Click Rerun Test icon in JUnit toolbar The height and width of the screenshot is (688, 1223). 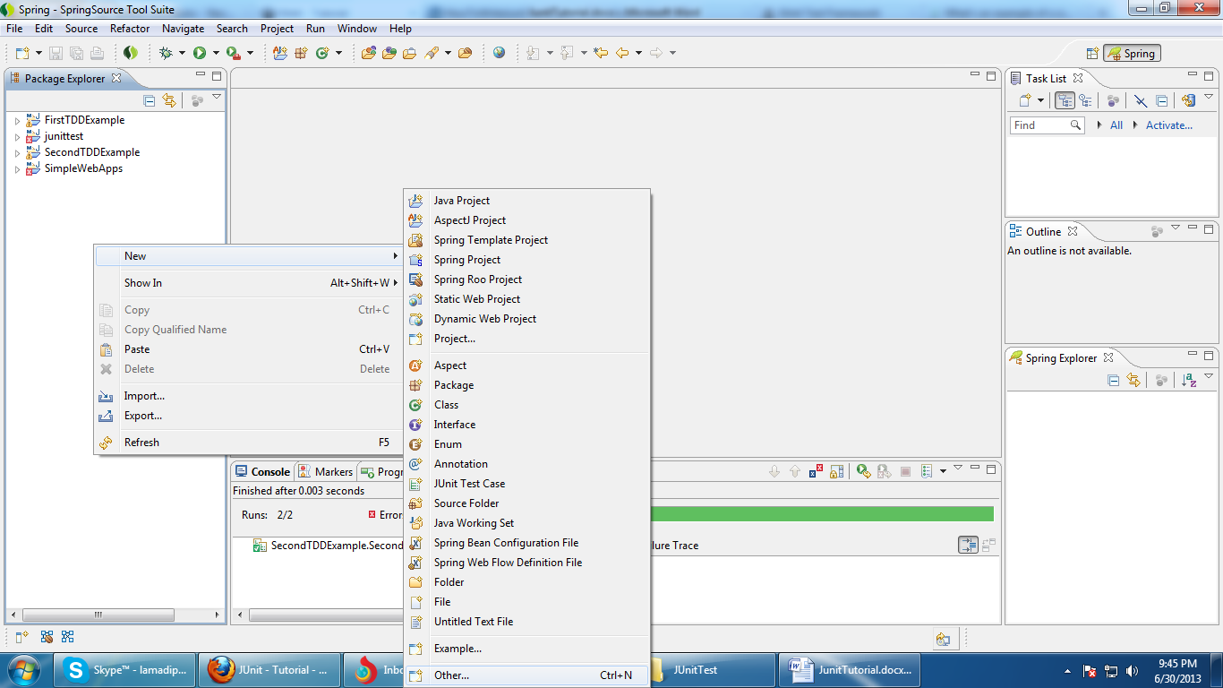863,471
